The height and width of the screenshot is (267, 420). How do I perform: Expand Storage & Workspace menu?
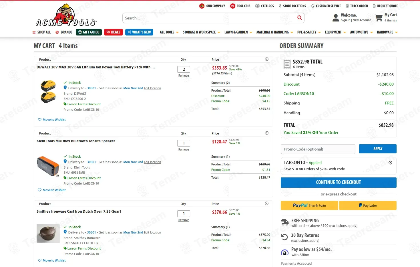tap(202, 32)
